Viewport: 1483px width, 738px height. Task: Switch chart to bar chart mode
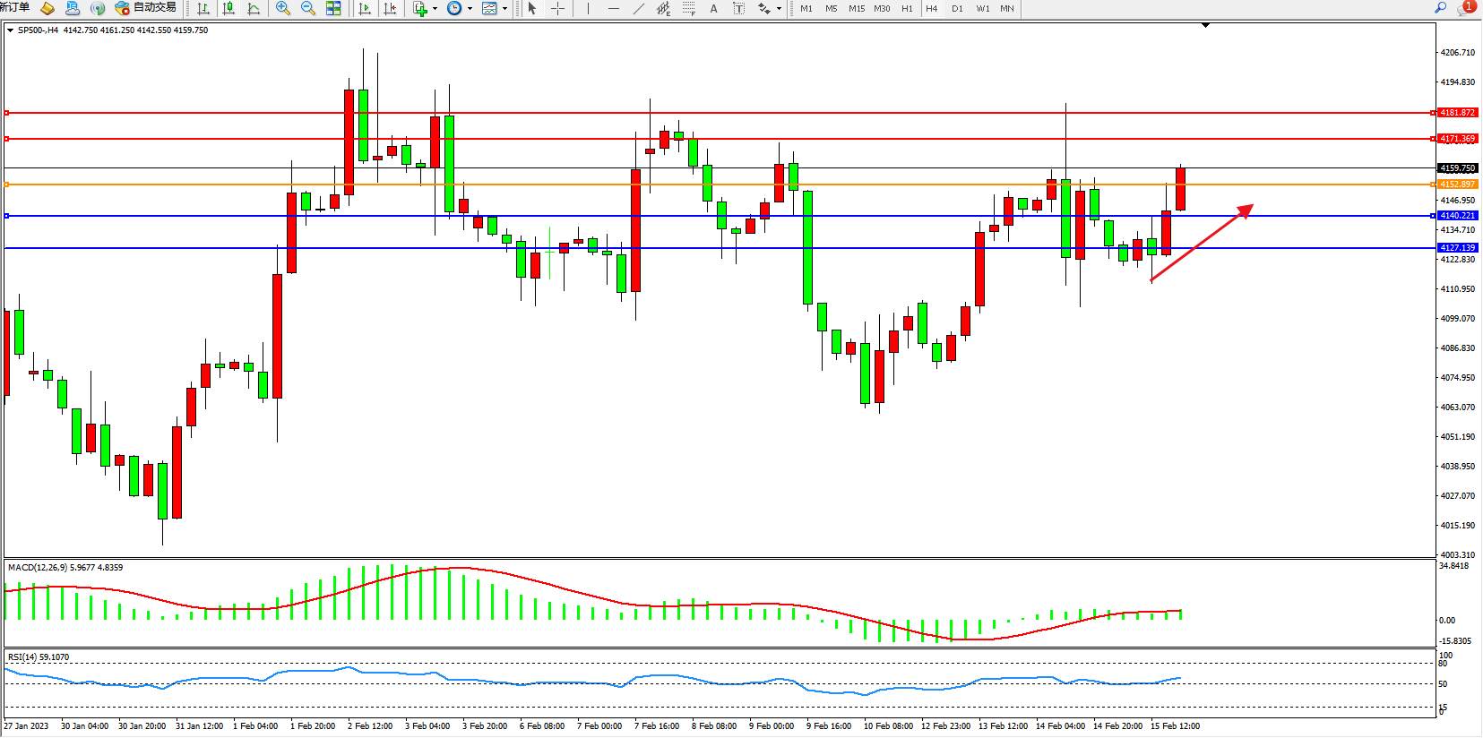pyautogui.click(x=203, y=8)
